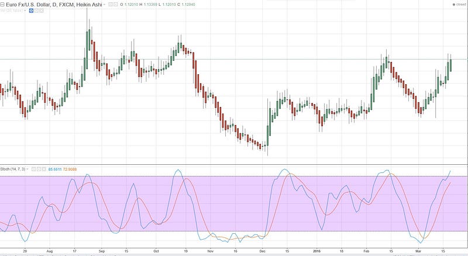468x256 pixels.
Task: Click first icon right of main chart title
Action: pos(111,5)
